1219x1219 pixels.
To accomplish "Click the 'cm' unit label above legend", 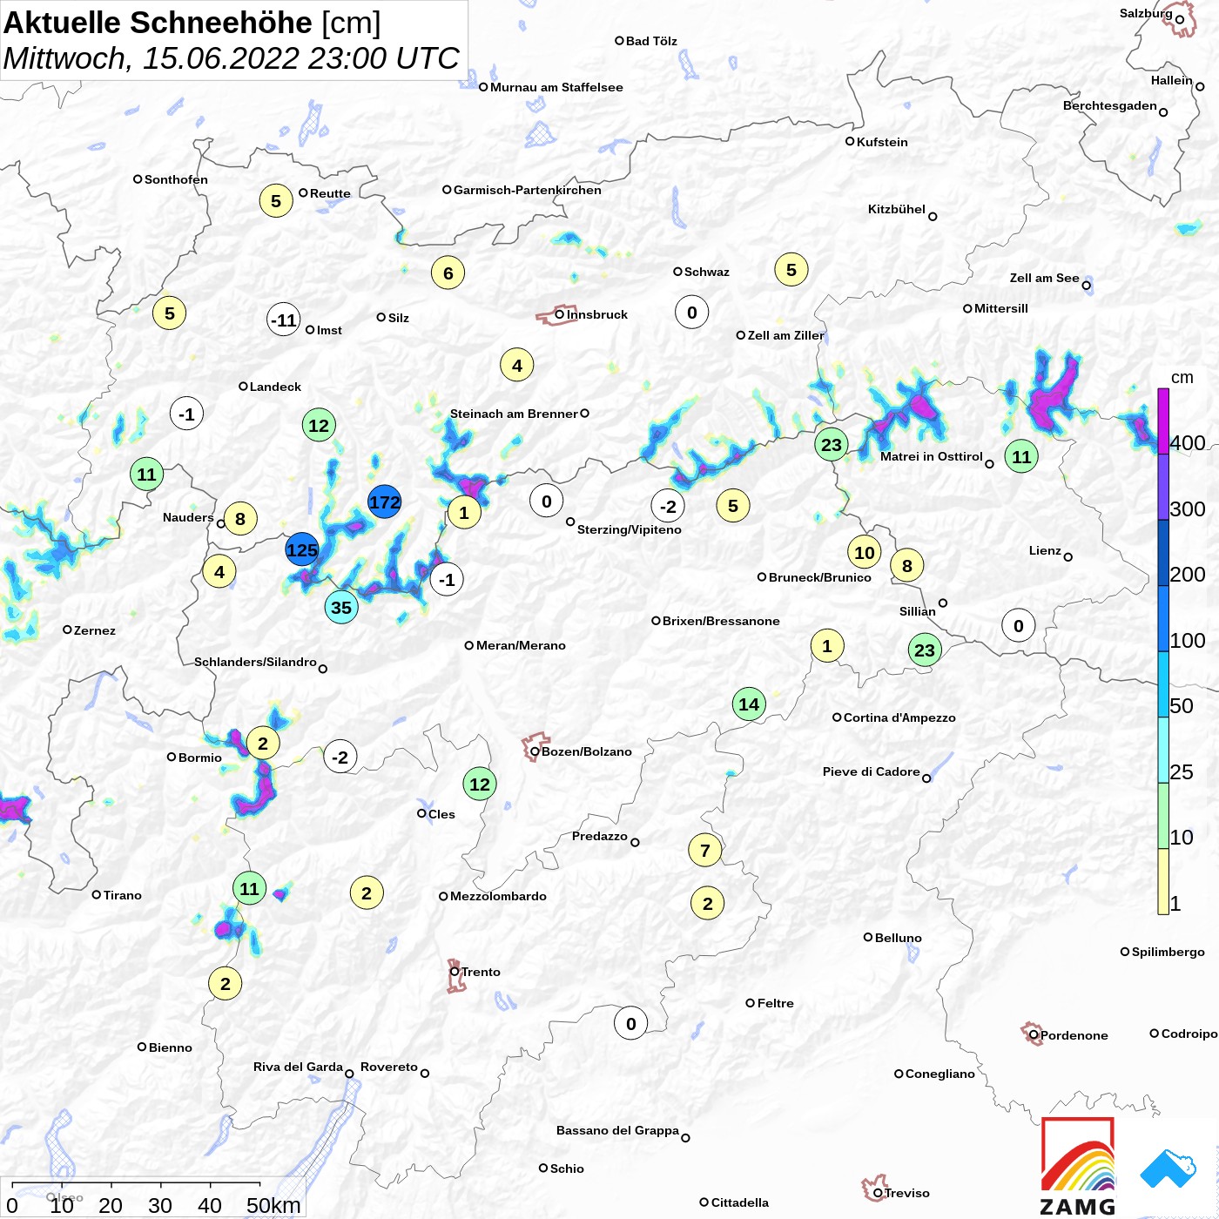I will (x=1182, y=378).
